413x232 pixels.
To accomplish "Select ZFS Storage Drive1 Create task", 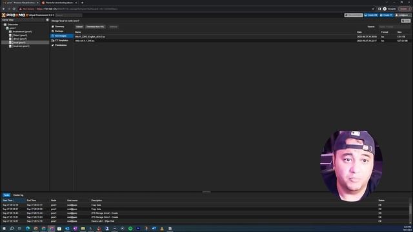I will click(x=205, y=217).
